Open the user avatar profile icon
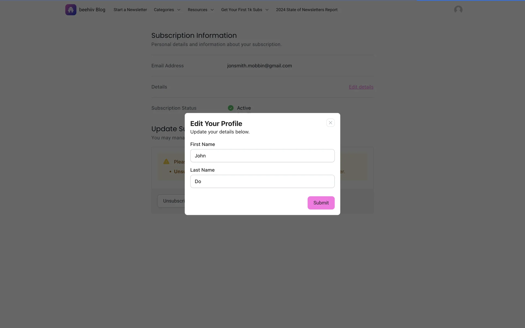 pos(458,10)
